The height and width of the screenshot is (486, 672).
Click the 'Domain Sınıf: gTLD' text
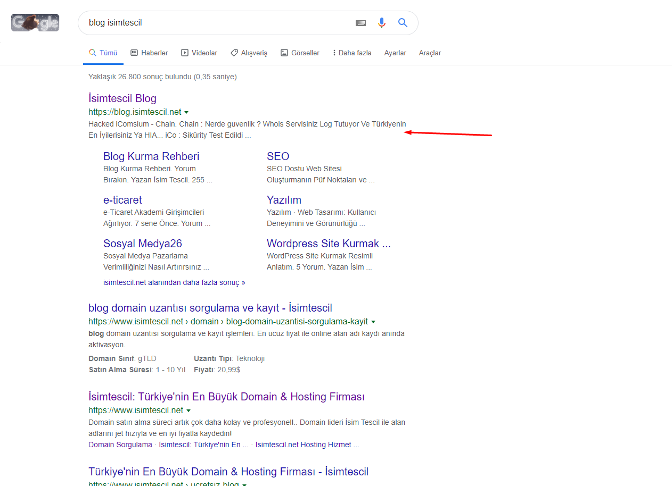click(x=122, y=358)
